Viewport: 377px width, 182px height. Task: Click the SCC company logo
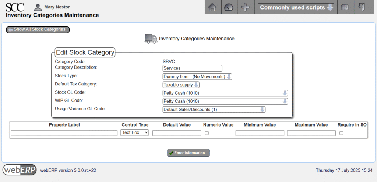[x=15, y=7]
